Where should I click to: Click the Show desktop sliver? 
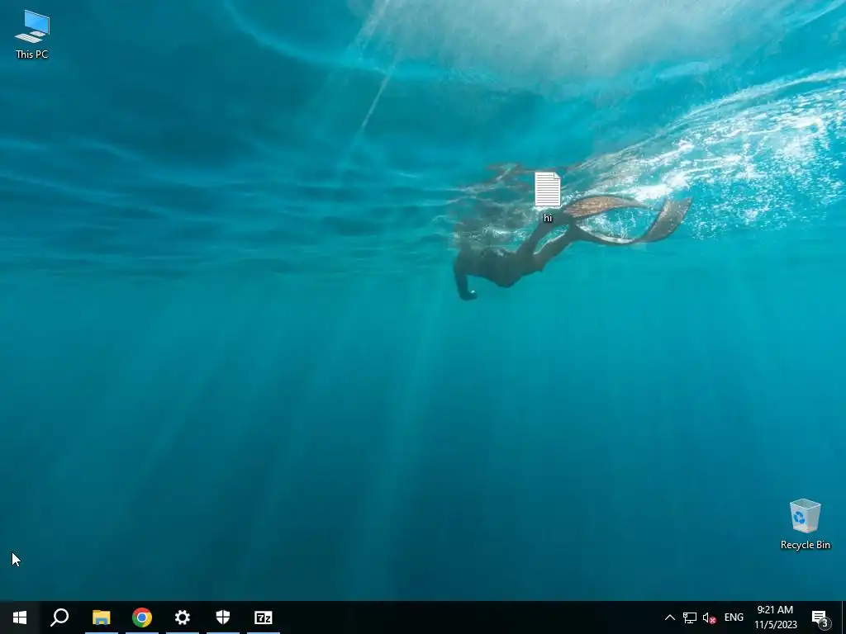pos(844,617)
